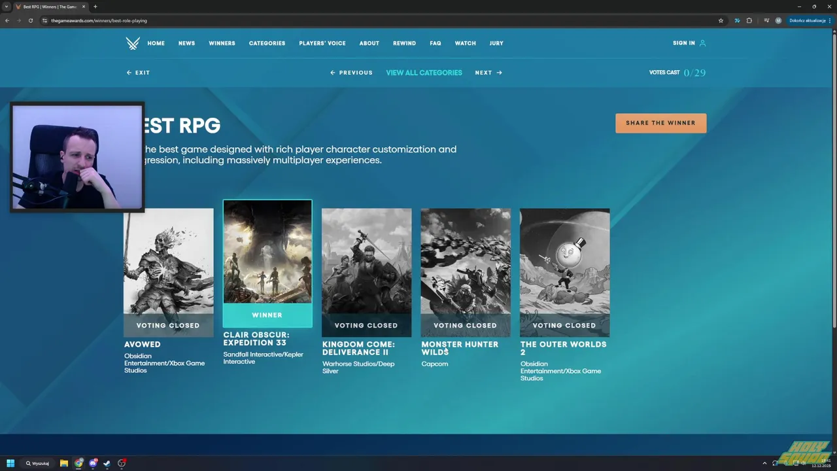
Task: Click THE OUTER WORLDS 2 title
Action: pyautogui.click(x=563, y=348)
